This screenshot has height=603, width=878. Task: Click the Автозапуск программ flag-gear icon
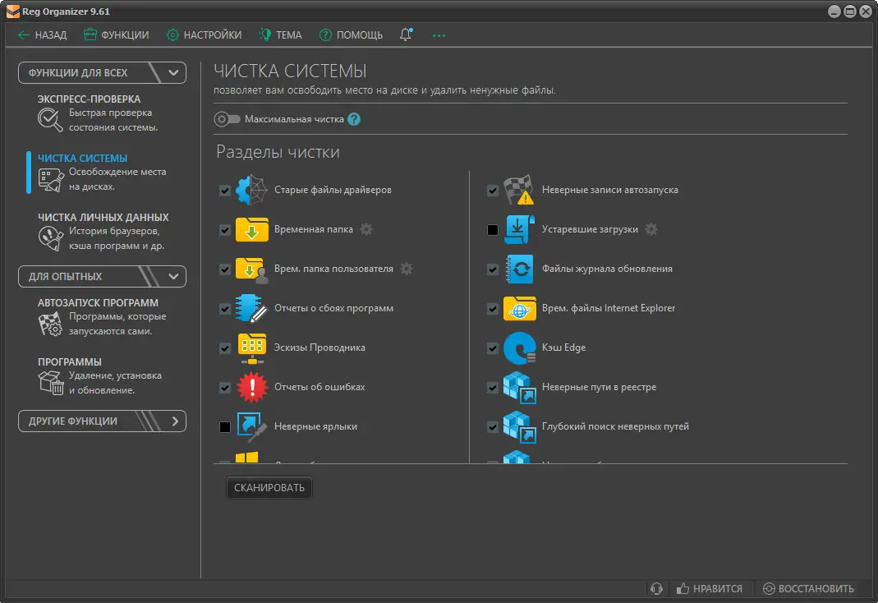click(50, 325)
